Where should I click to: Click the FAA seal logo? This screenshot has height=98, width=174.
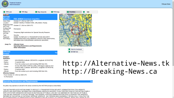(5, 4)
